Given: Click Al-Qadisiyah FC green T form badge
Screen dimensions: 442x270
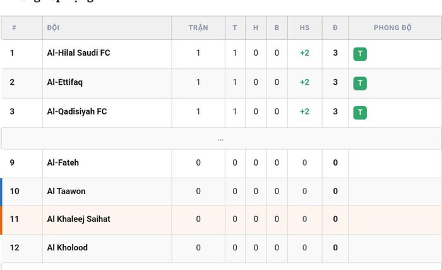Looking at the screenshot, I should click(360, 113).
